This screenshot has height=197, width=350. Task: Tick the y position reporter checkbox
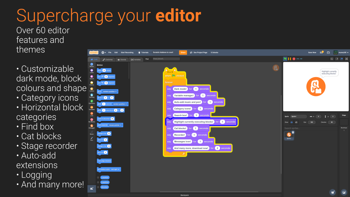click(x=98, y=182)
